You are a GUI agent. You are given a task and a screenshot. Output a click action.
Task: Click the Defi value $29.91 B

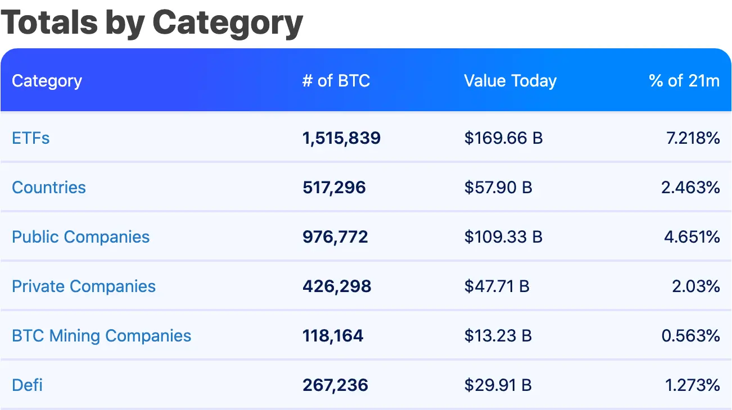(x=498, y=385)
